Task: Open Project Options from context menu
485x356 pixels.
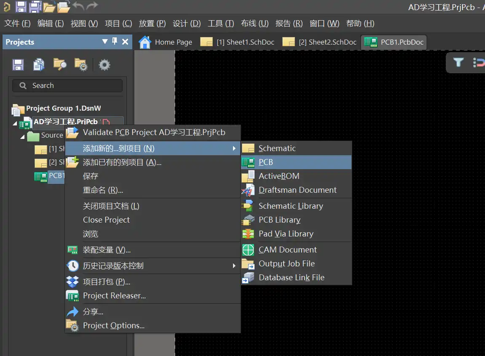Action: tap(113, 325)
